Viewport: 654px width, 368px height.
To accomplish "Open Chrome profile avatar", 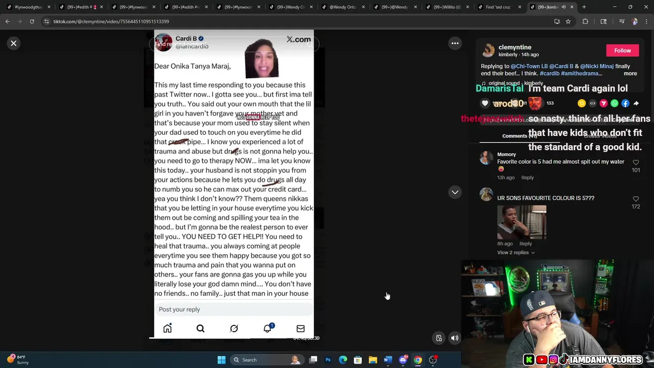I will tap(635, 21).
